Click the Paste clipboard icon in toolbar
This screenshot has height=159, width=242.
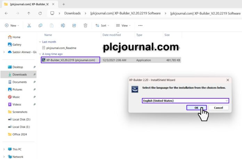(51, 26)
